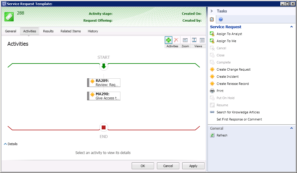
Task: Switch to the History tab
Action: pos(93,31)
